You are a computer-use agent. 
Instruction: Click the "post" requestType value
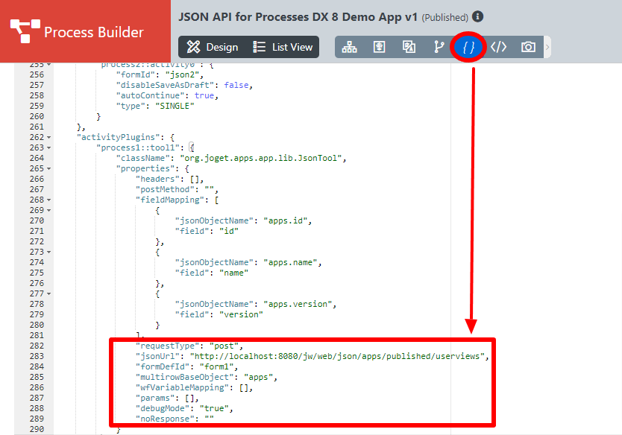tap(224, 346)
